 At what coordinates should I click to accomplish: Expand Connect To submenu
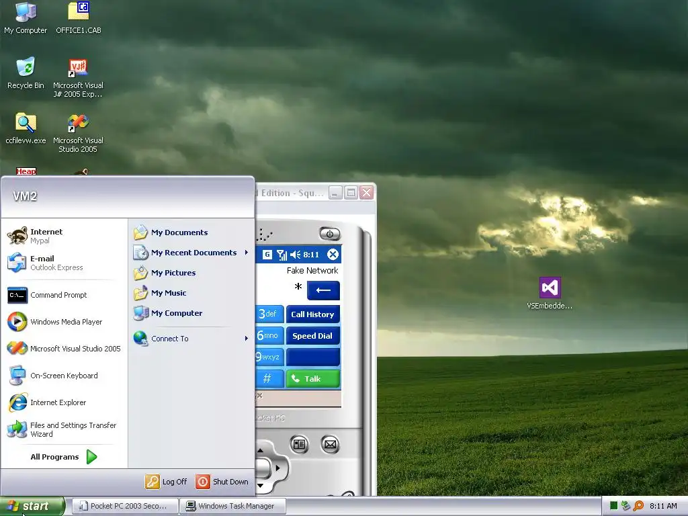coord(191,339)
